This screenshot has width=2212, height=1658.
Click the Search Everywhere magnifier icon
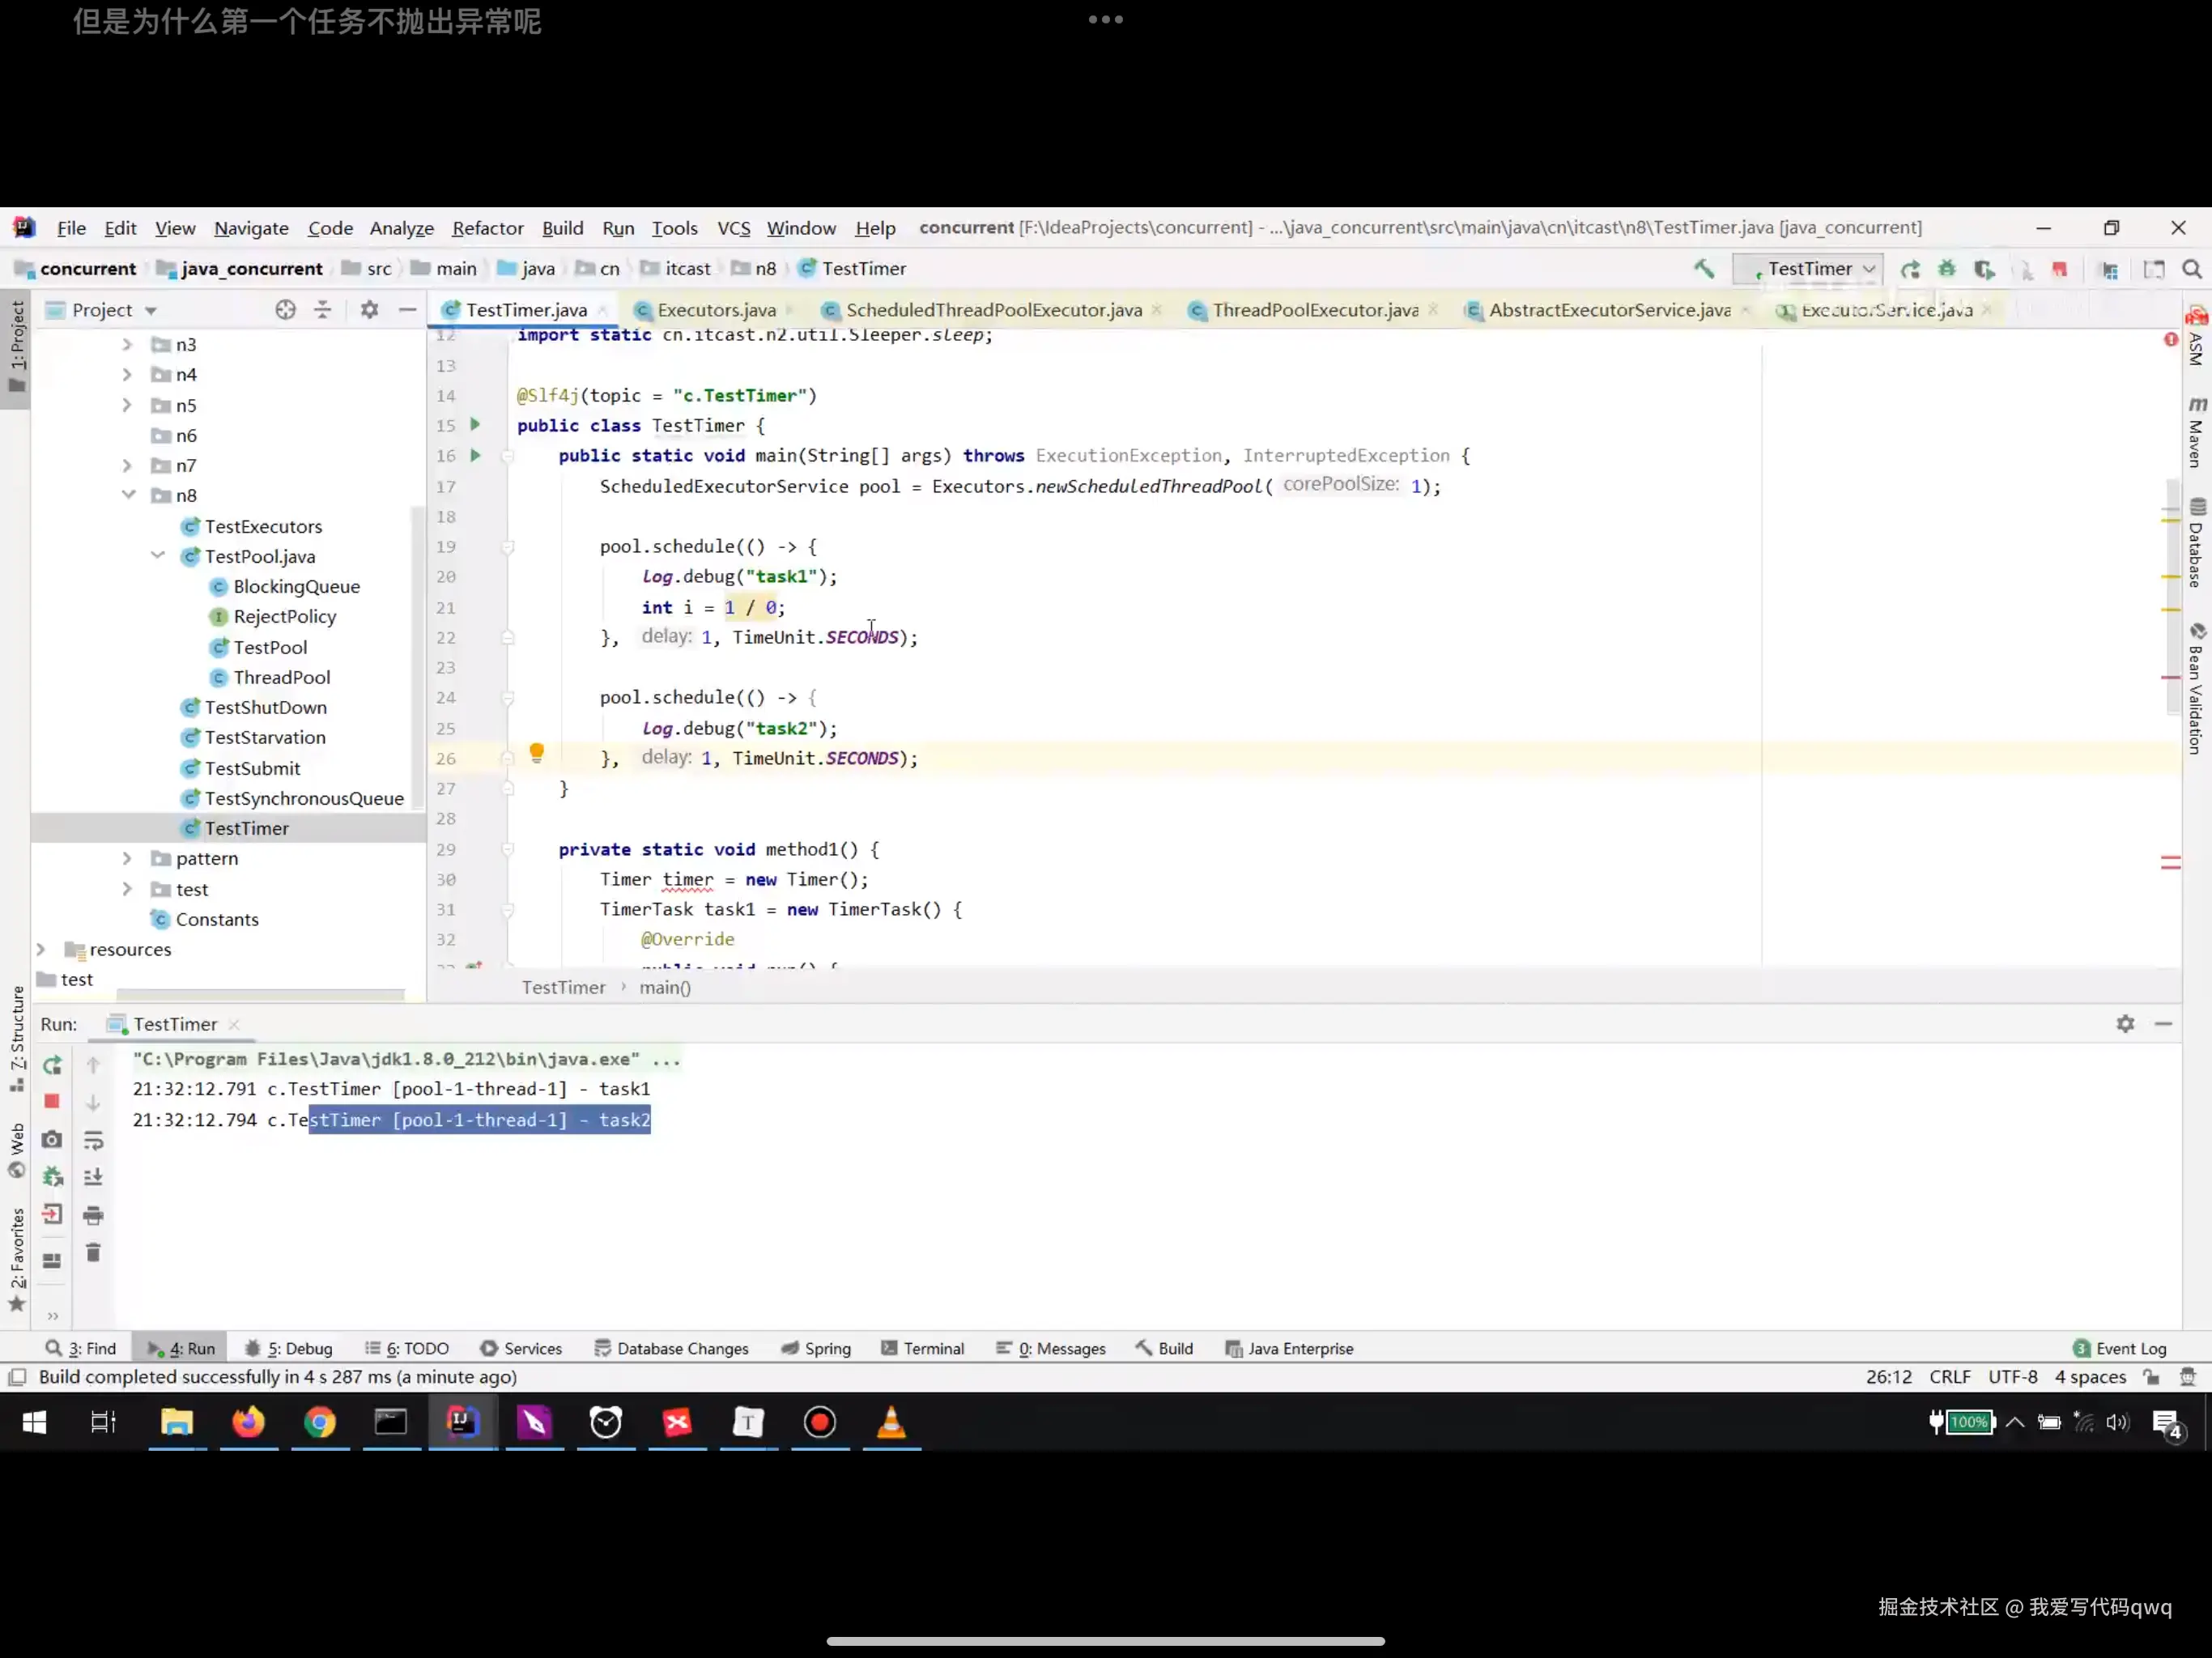point(2192,268)
